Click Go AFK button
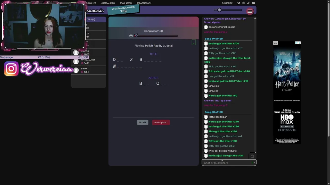330x185 pixels. [x=143, y=122]
